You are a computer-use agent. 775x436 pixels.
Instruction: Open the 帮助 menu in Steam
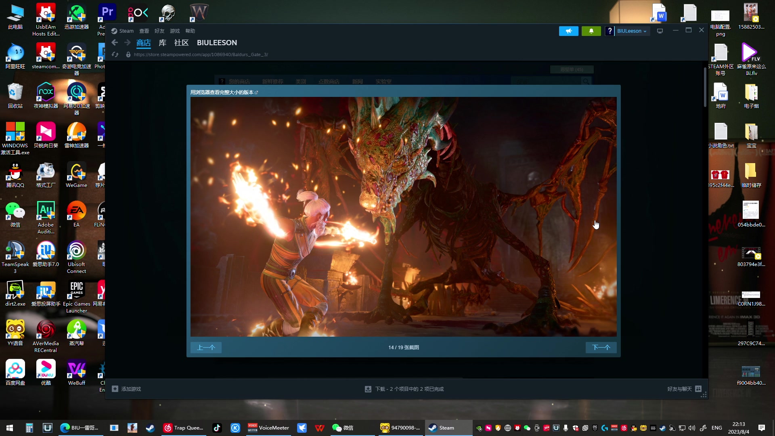[x=190, y=31]
